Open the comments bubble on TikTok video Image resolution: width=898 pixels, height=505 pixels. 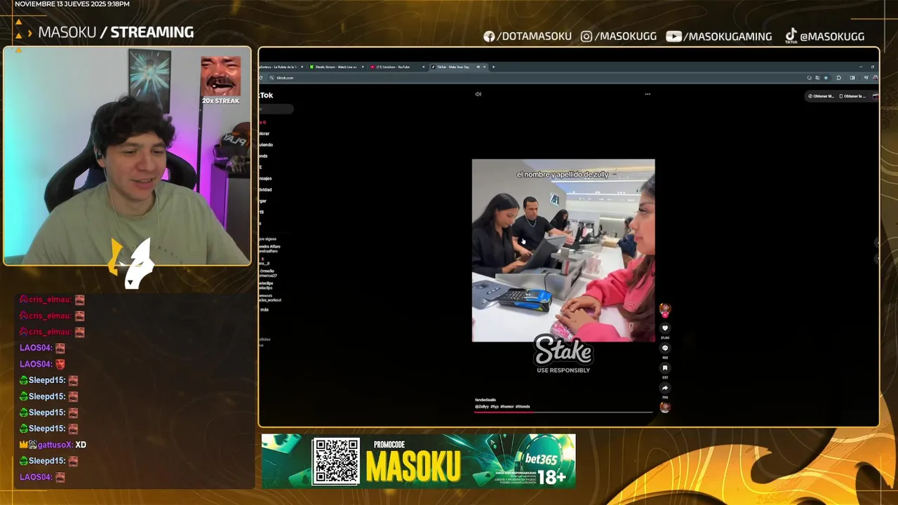(665, 348)
